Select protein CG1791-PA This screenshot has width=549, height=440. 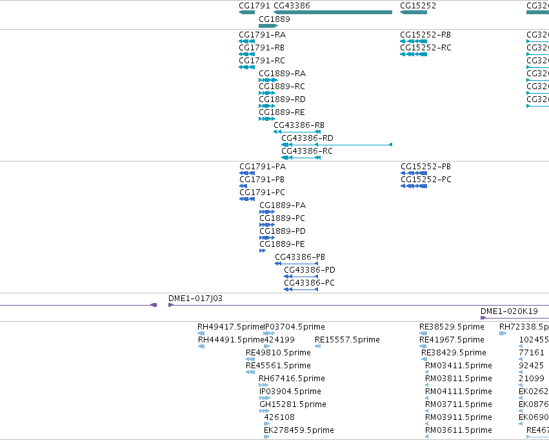[x=263, y=167]
